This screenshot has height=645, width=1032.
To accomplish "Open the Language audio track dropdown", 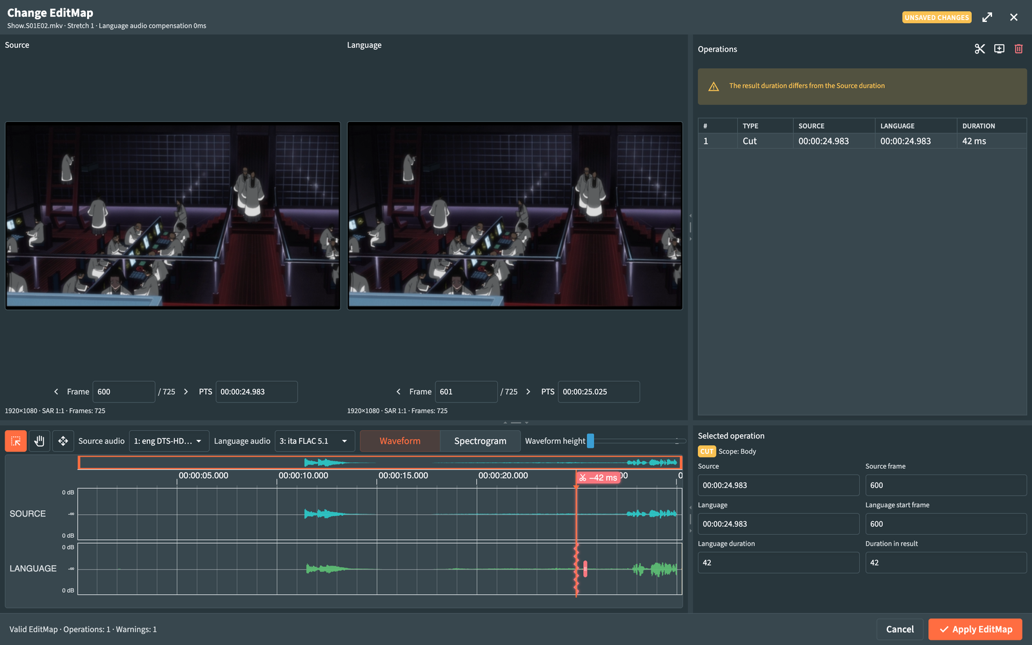I will pyautogui.click(x=315, y=441).
